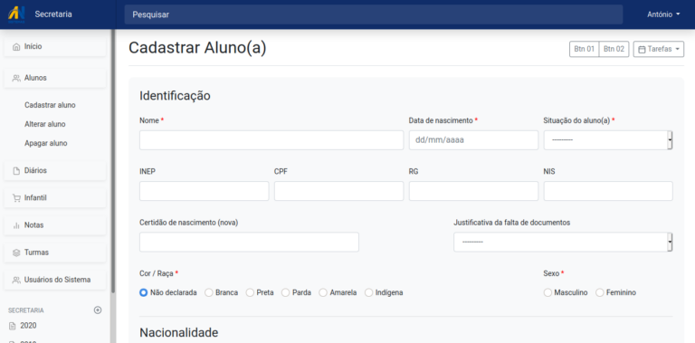Click the CPF input field
The height and width of the screenshot is (343, 695).
(x=338, y=191)
